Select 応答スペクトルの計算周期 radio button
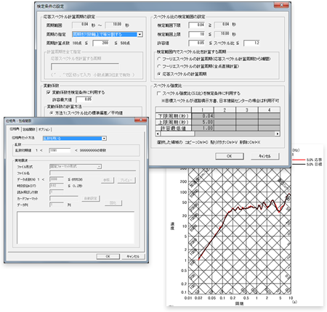This screenshot has height=312, width=327. point(159,74)
